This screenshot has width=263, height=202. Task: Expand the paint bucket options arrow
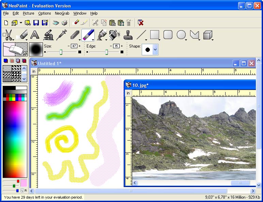coord(106,40)
